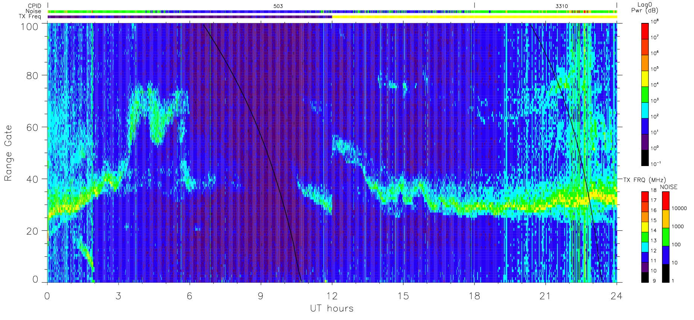Click the 9 tick label on UT hours axis
The width and height of the screenshot is (694, 320).
click(261, 296)
